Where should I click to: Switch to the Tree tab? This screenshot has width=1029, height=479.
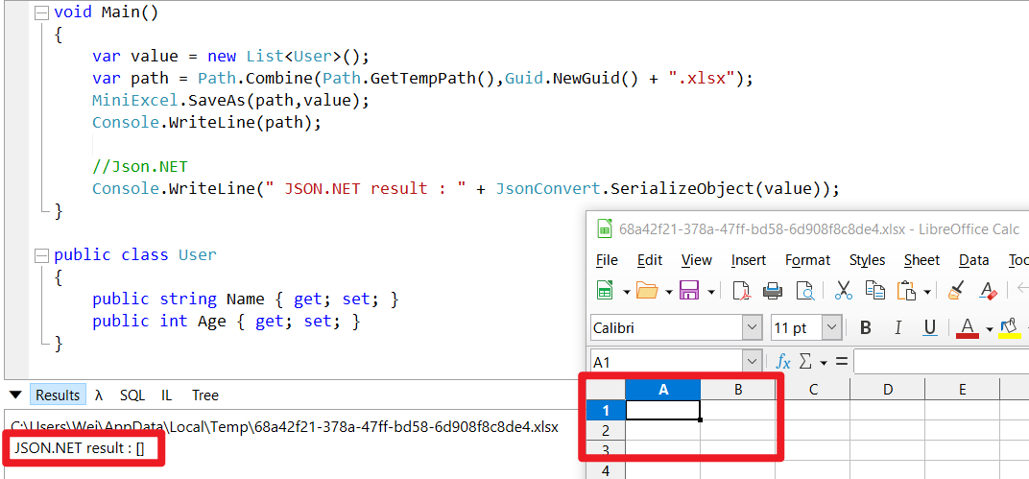pyautogui.click(x=205, y=395)
